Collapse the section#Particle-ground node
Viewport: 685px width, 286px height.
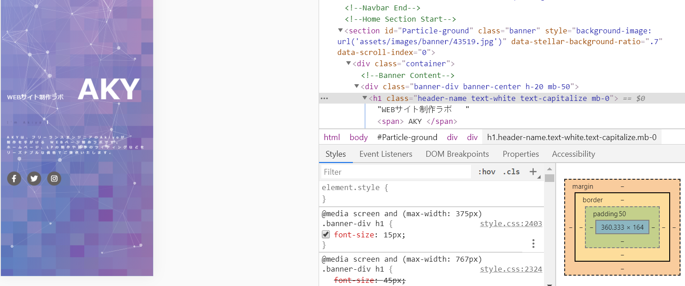341,31
